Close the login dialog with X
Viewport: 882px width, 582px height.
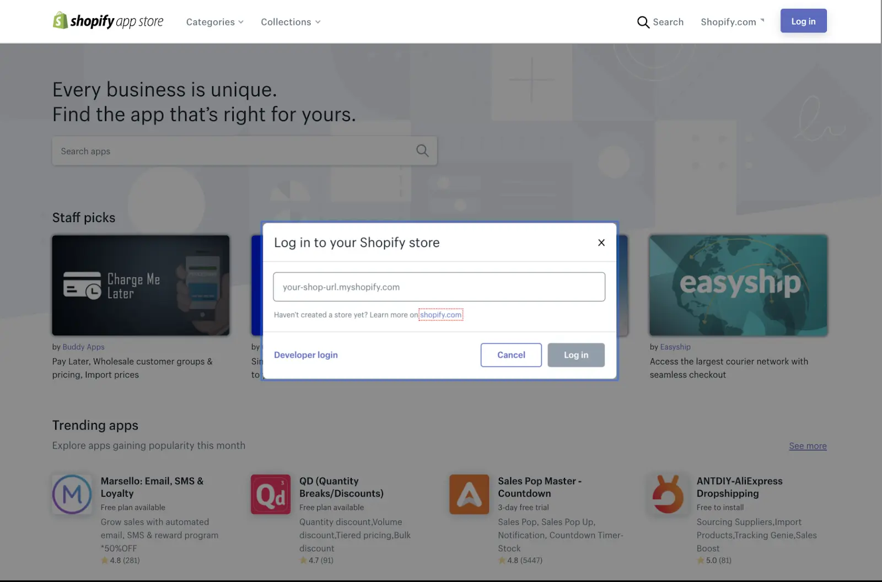[x=601, y=242]
